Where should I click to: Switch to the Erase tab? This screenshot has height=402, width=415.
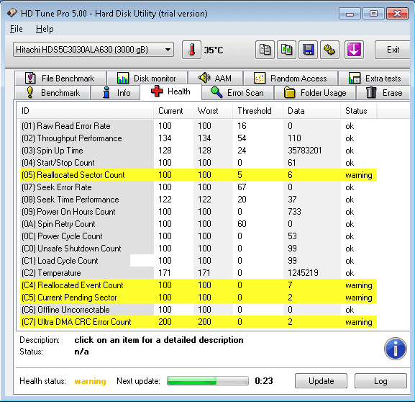(x=383, y=92)
